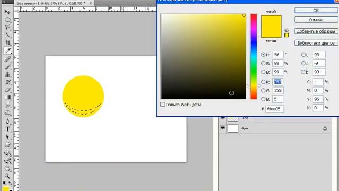Enable the 'Только Web-цвета' checkbox
This screenshot has height=191, width=339.
coord(163,105)
